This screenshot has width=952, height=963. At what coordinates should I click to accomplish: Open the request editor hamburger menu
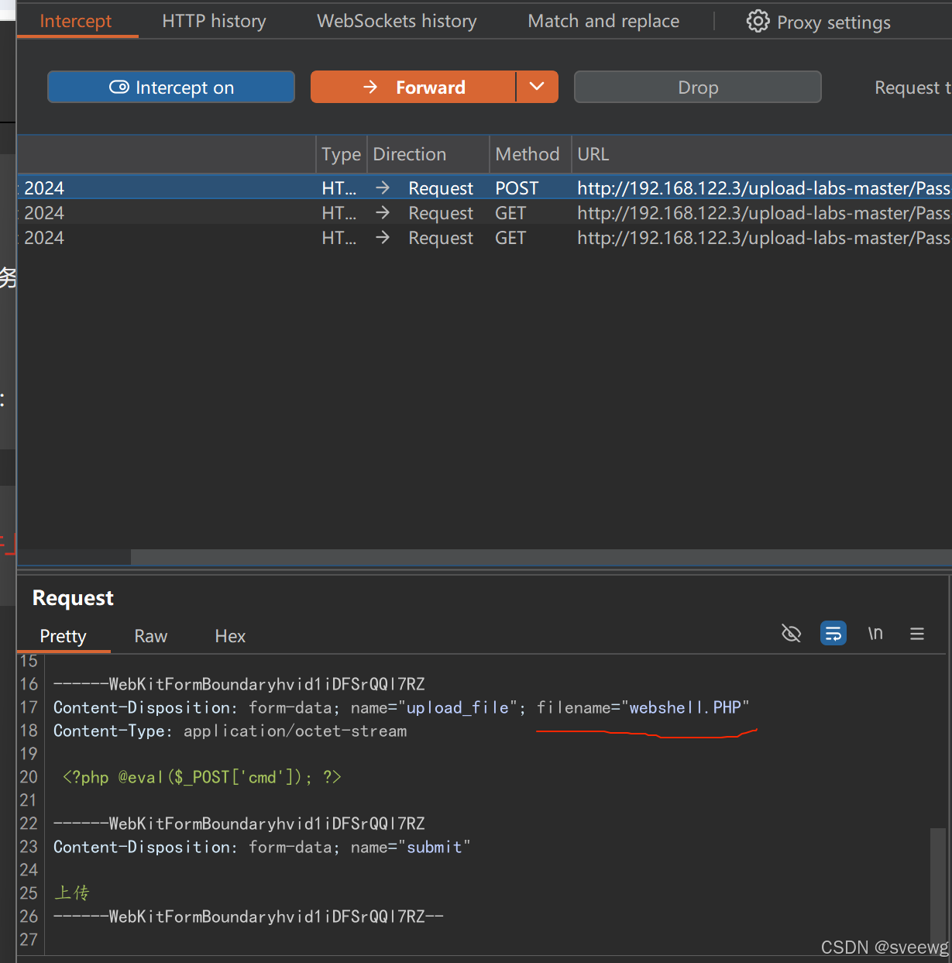coord(917,634)
